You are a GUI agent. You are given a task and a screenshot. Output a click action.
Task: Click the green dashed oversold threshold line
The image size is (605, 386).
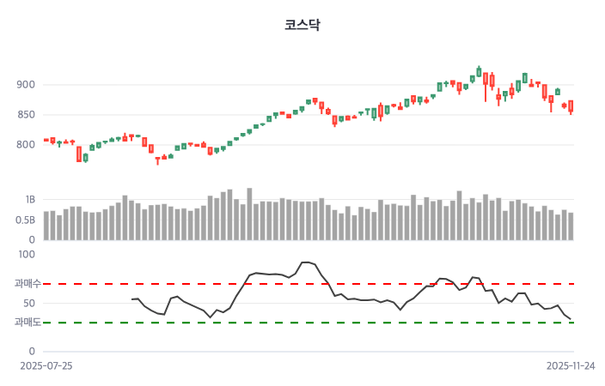[344, 323]
